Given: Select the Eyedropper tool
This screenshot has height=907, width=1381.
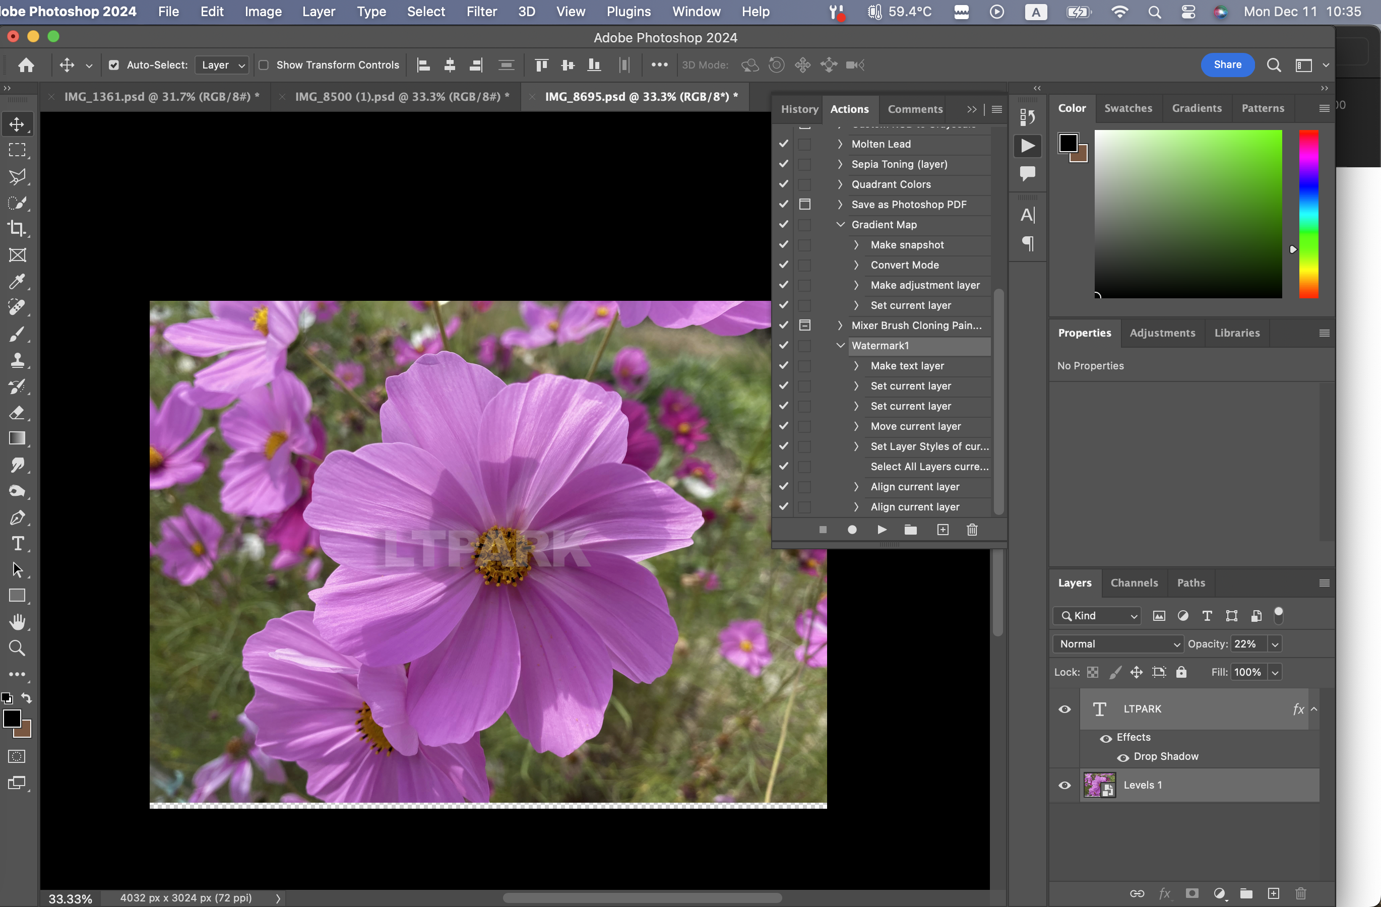Looking at the screenshot, I should coord(17,282).
